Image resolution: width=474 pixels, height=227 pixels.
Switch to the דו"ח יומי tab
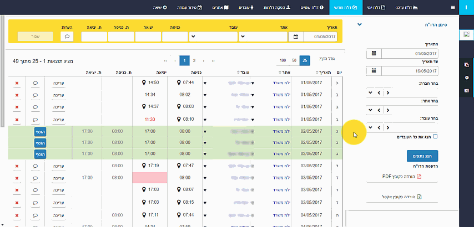tap(375, 7)
